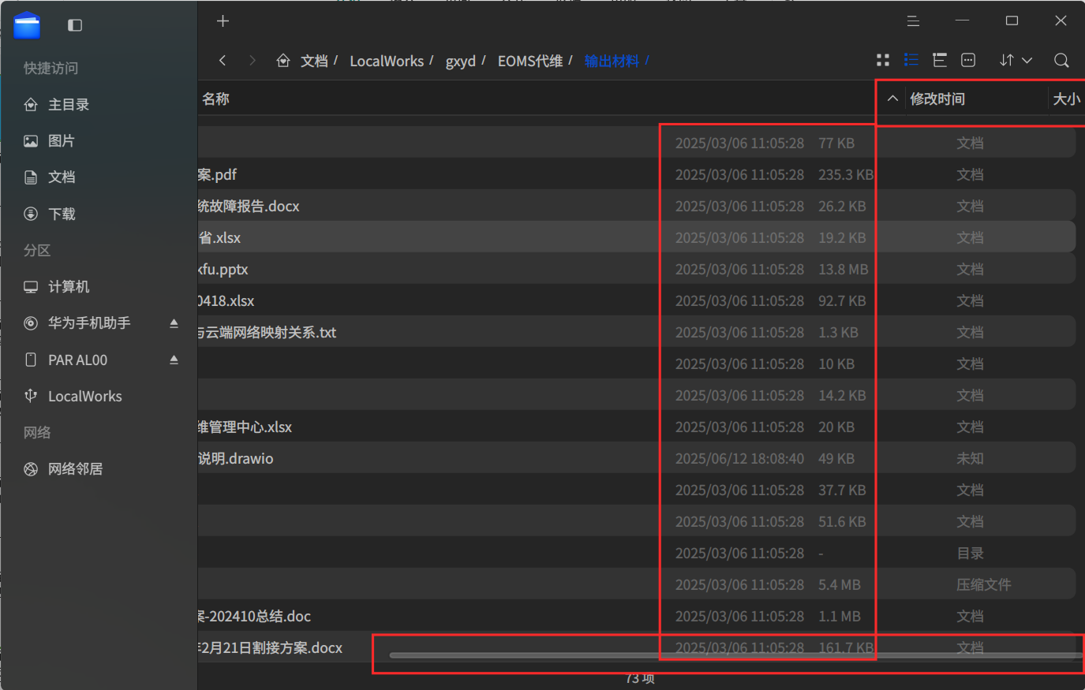Toggle the sidebar panel icon
The image size is (1085, 690).
[x=75, y=25]
